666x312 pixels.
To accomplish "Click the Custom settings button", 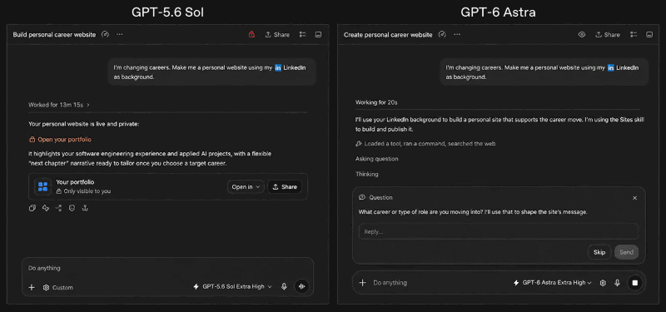I will pos(58,287).
